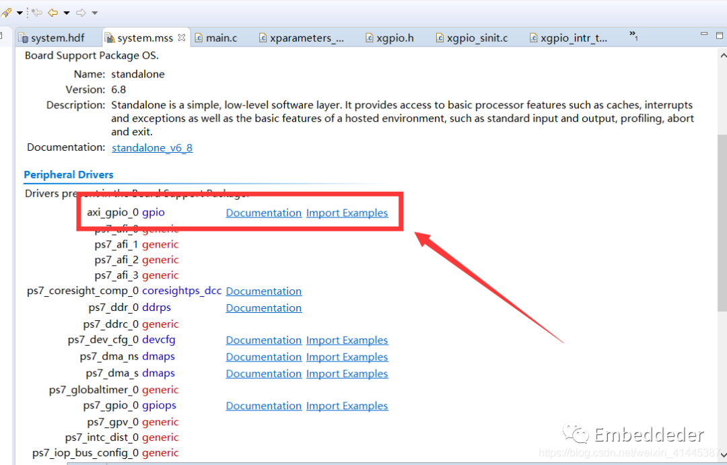Expand dropdown next to pen tool icon

(20, 13)
